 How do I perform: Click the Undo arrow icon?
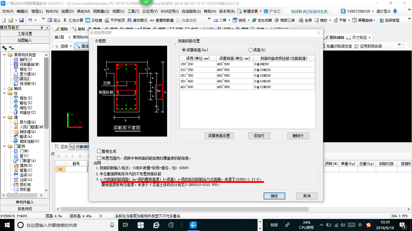pos(30,20)
